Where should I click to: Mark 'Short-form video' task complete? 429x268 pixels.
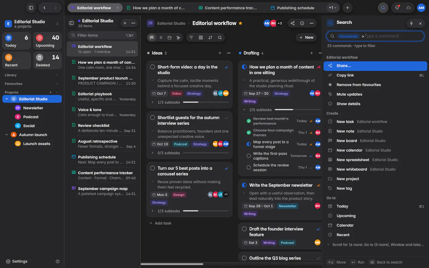[152, 67]
